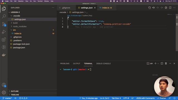Split the terminal panel
This screenshot has width=178, height=100.
coord(162,63)
